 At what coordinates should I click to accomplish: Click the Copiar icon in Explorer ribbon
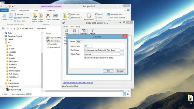pyautogui.click(x=4, y=17)
